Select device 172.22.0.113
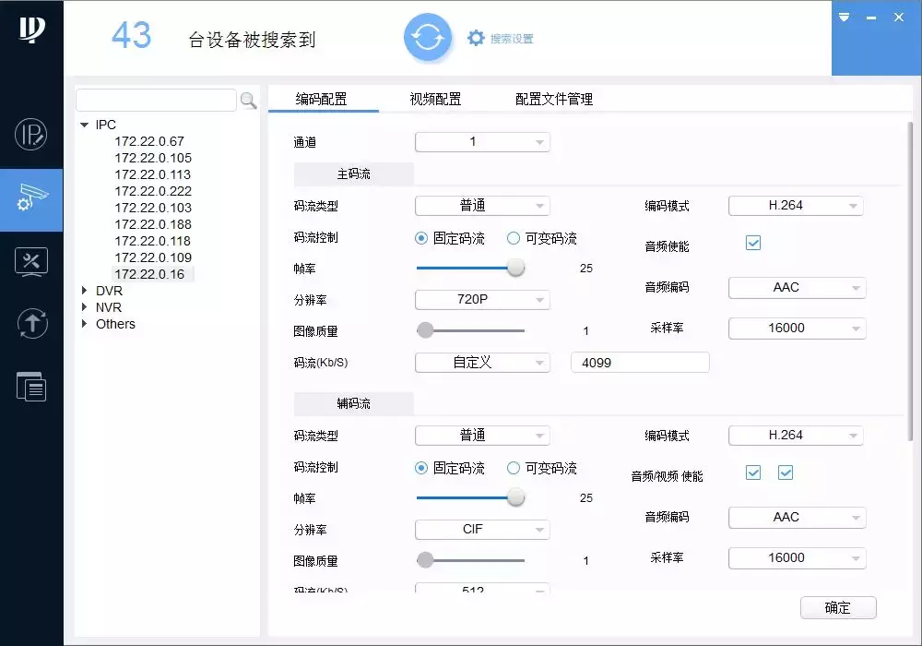This screenshot has height=646, width=922. pyautogui.click(x=153, y=174)
